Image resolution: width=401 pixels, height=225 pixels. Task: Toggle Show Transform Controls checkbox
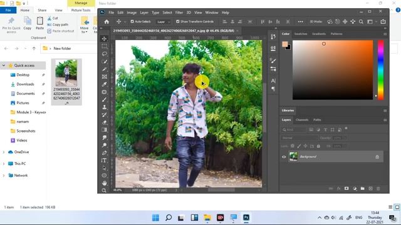(x=178, y=22)
